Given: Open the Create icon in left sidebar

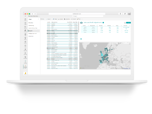Looking at the screenshot, I should click(x=25, y=23).
